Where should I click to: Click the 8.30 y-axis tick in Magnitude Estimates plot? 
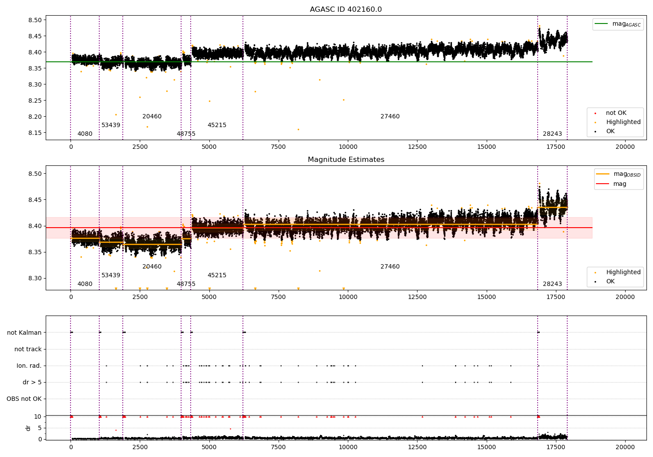35,279
